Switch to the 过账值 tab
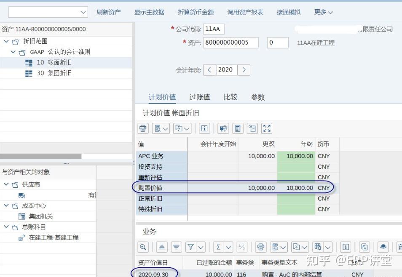Image resolution: width=402 pixels, height=277 pixels. coord(199,97)
